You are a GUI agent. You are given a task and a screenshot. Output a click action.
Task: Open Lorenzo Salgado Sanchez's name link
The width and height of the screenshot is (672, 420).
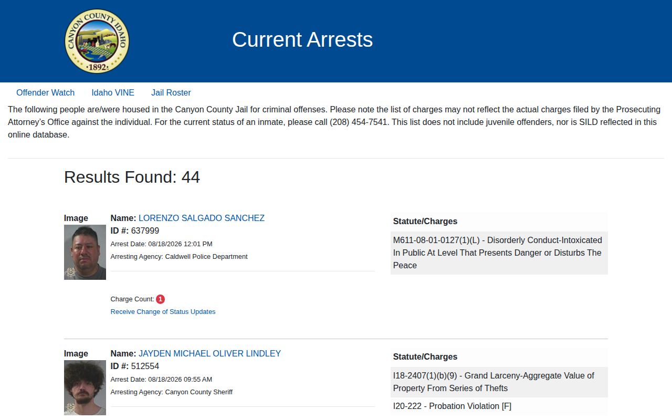pos(202,218)
